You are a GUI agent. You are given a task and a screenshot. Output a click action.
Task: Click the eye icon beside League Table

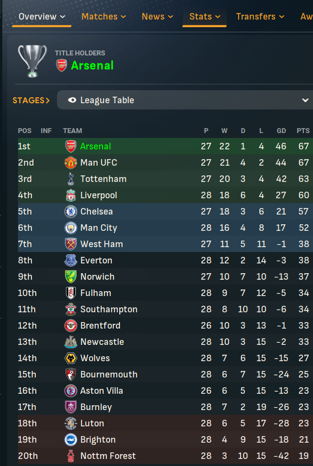72,100
